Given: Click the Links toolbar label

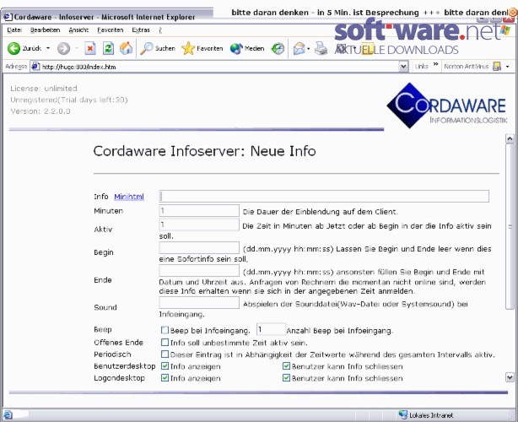Looking at the screenshot, I should point(421,67).
